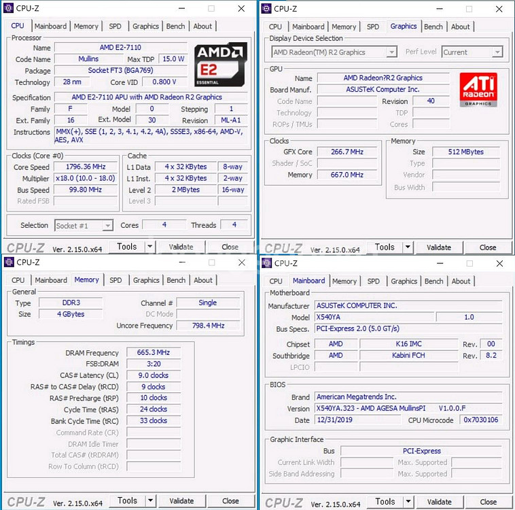Click Uncore Frequency value 798.4 MHz
515x510 pixels.
[x=208, y=326]
